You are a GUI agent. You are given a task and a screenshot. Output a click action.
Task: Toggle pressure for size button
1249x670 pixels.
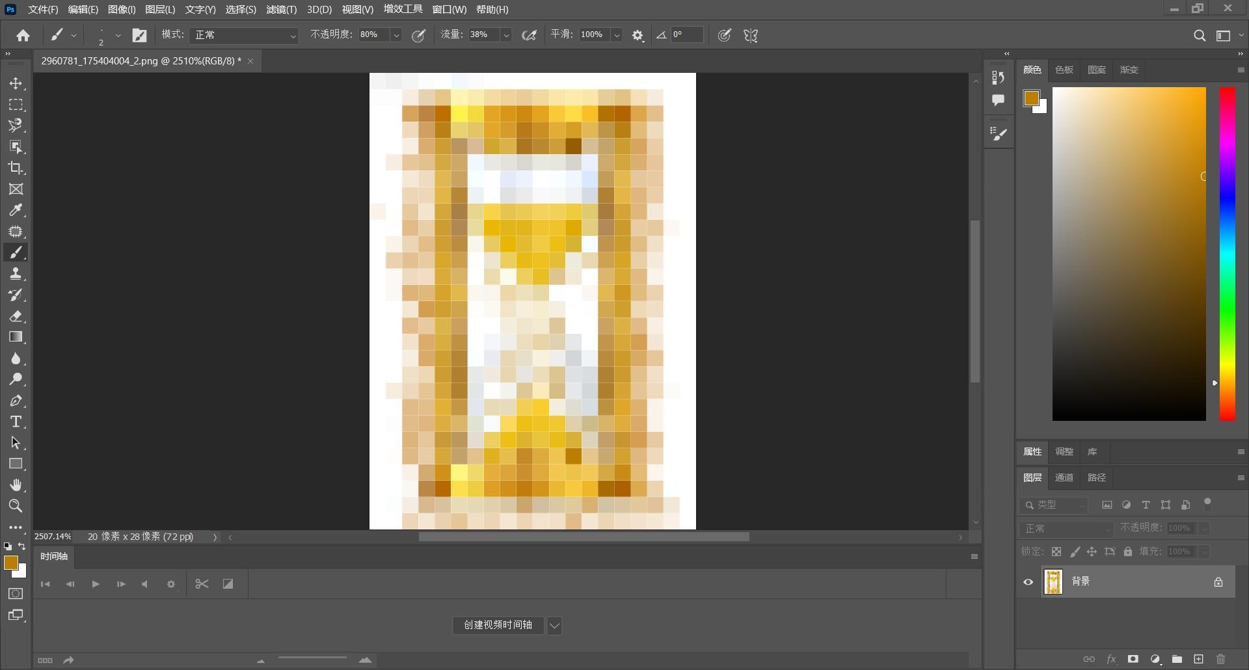[725, 36]
